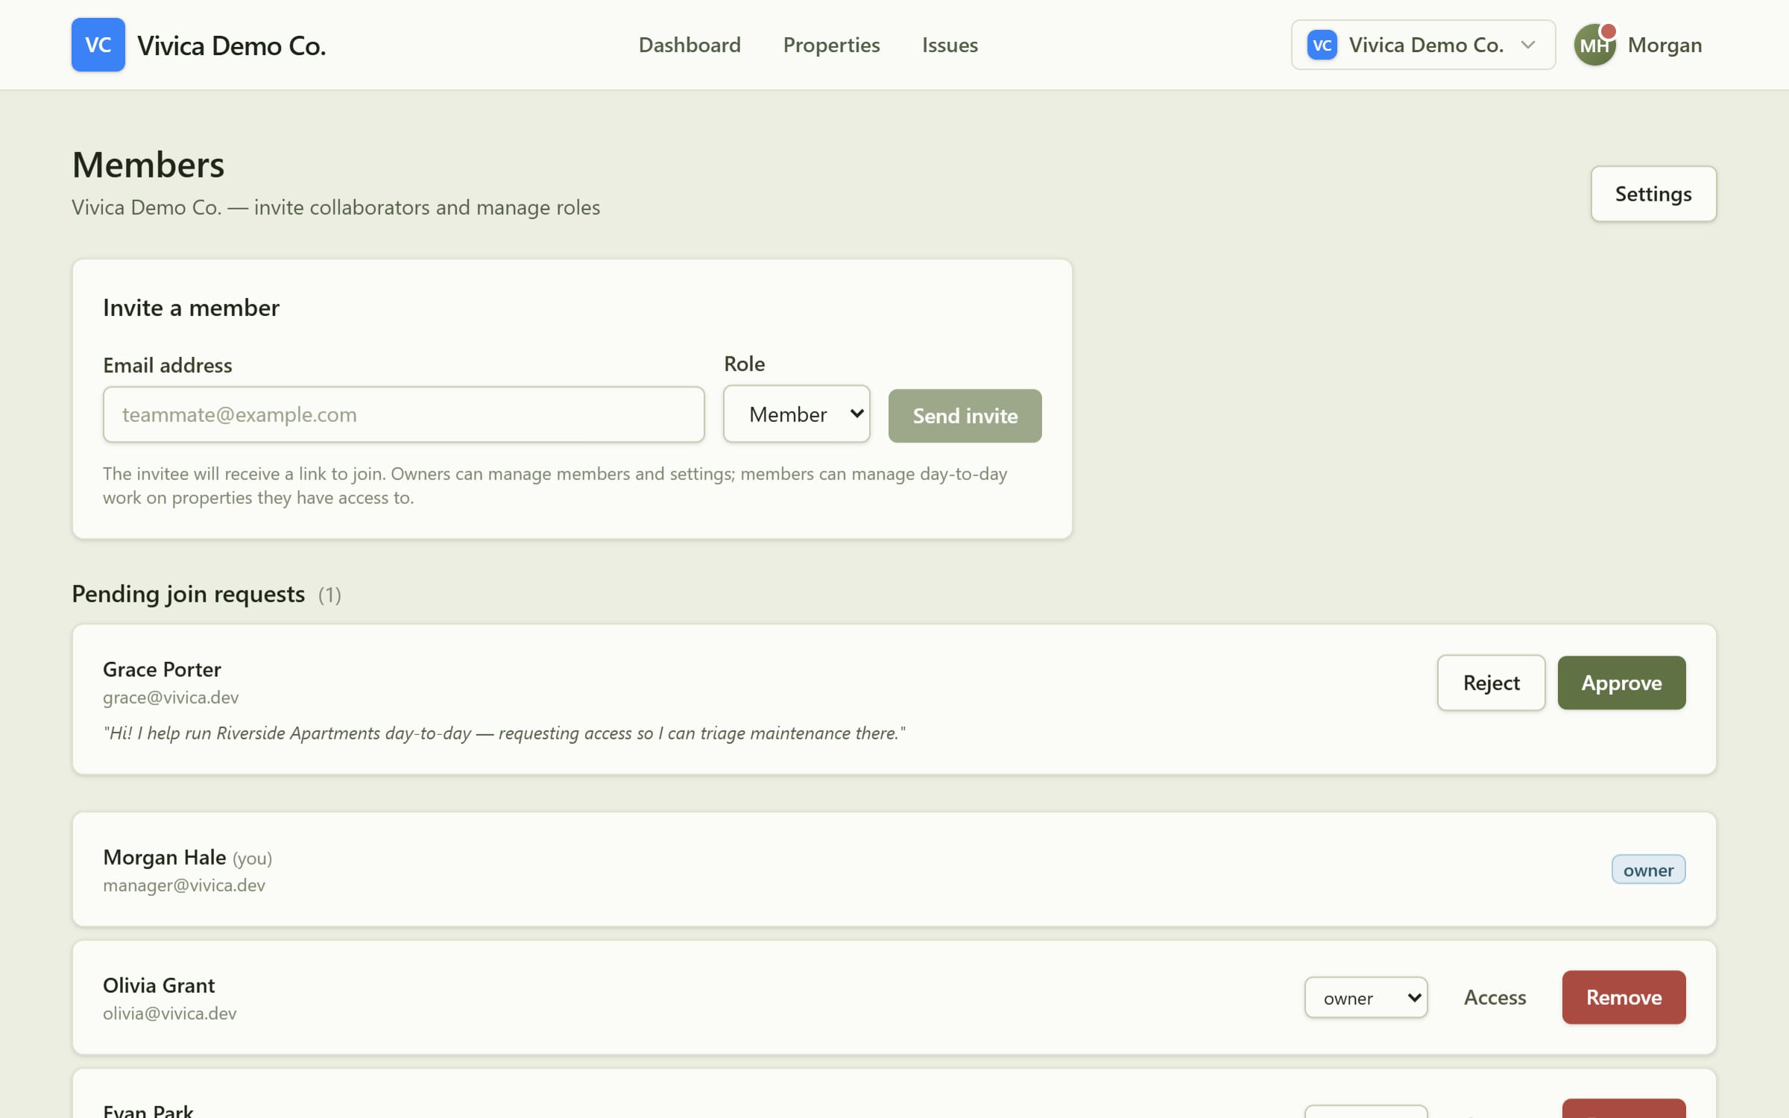Click the Morgan Hale (you) name
Viewport: 1789px width, 1118px height.
pyautogui.click(x=187, y=858)
